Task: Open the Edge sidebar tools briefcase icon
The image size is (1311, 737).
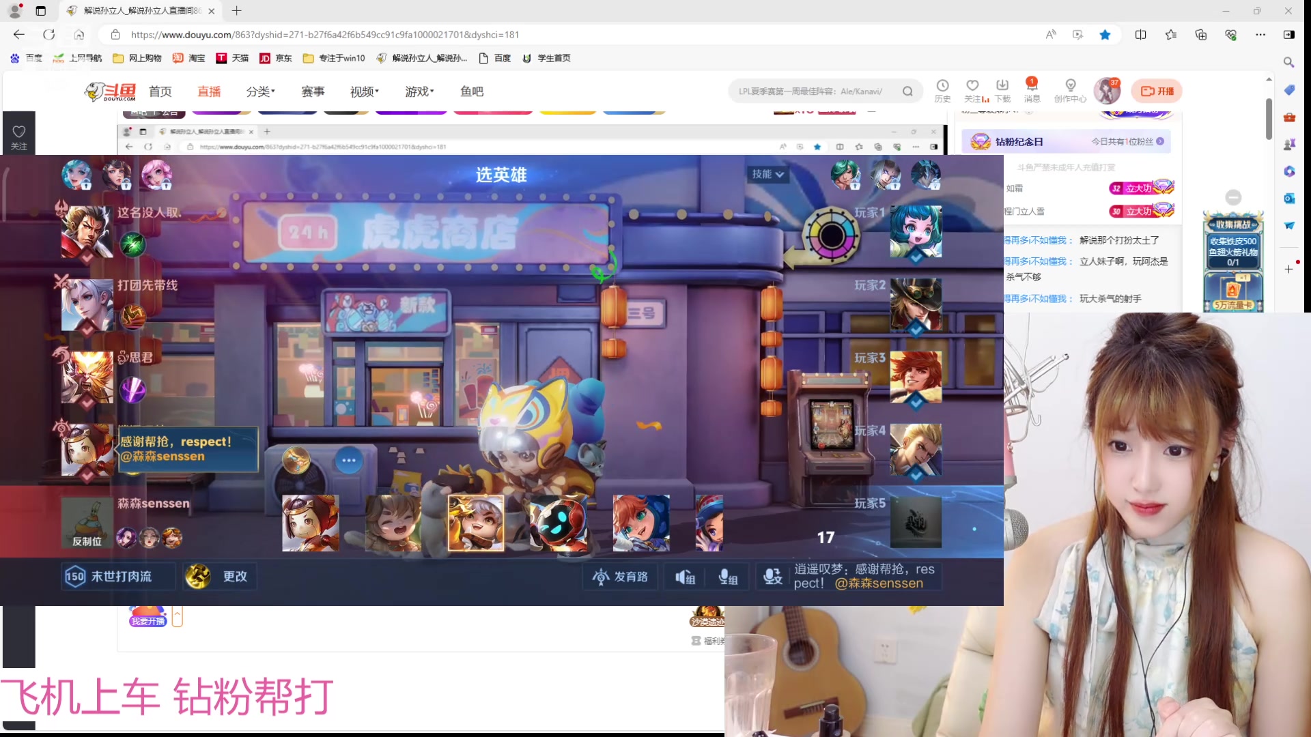Action: [x=1289, y=117]
